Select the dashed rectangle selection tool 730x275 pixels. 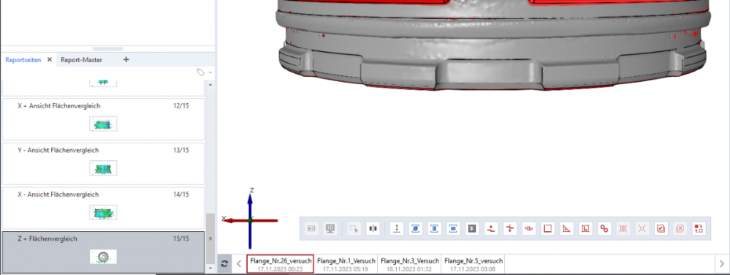[x=354, y=228]
